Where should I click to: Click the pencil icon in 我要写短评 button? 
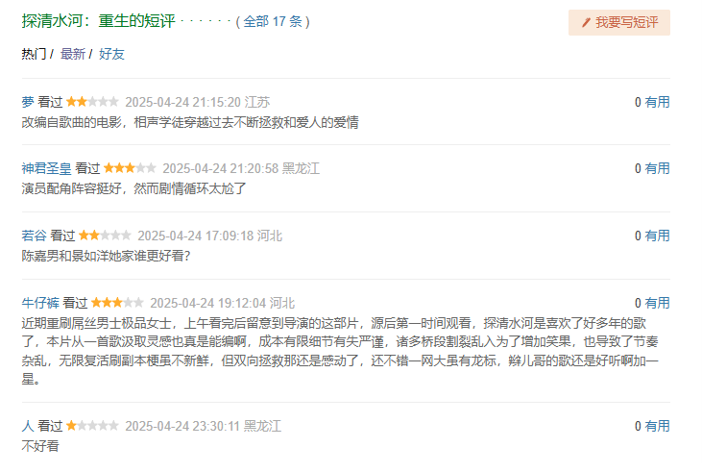coord(586,22)
